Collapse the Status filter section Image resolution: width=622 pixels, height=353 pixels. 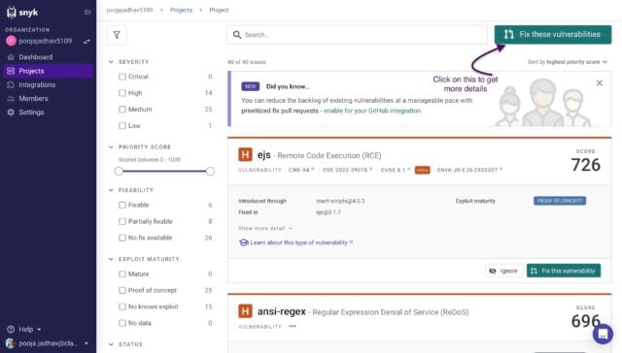(x=111, y=344)
